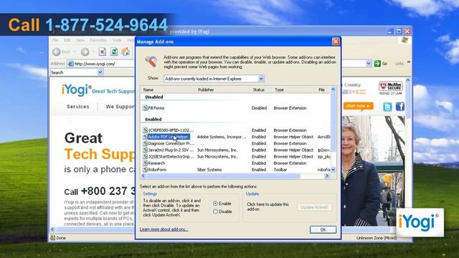
Task: Open the View menu in Internet Explorer
Action: point(80,40)
